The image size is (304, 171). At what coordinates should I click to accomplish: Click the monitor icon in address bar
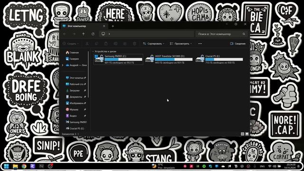point(104,34)
